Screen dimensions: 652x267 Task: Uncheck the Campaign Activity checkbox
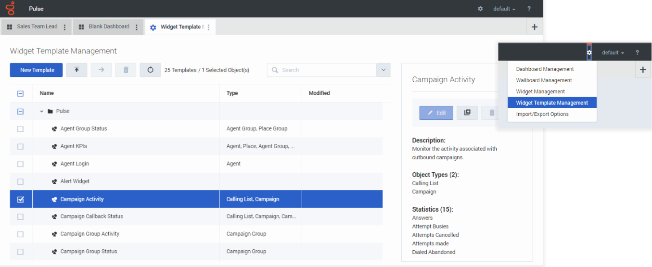(x=20, y=199)
